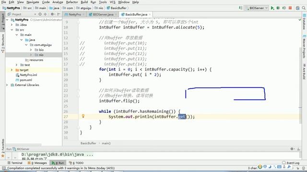This screenshot has height=172, width=307.
Task: Expand the nio package
Action: point(31,55)
